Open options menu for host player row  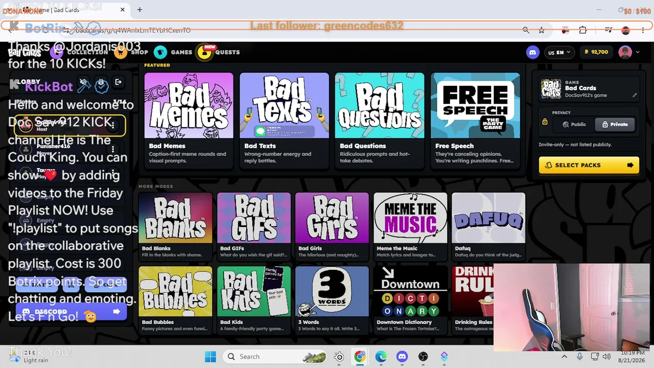113,126
